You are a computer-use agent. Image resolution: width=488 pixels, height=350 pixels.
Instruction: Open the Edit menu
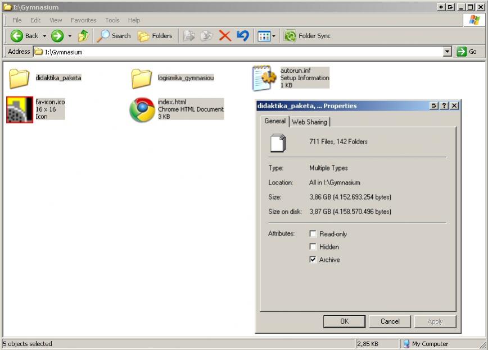[x=35, y=20]
